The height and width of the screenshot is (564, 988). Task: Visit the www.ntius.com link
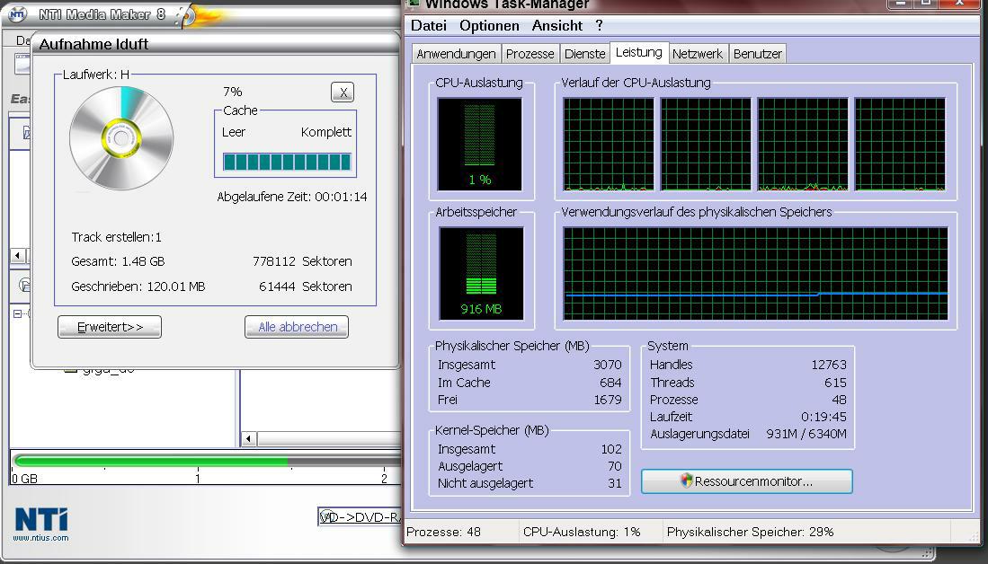(x=41, y=538)
